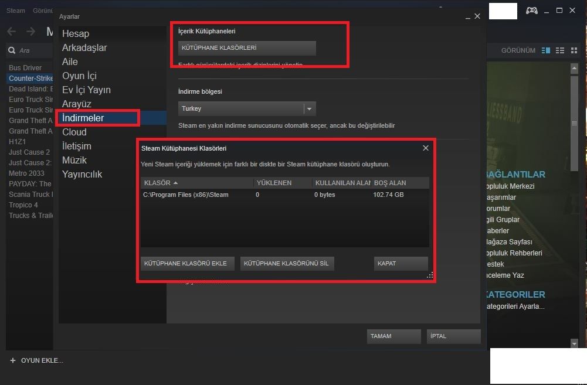
Task: Select Dead Island in game list
Action: pyautogui.click(x=30, y=88)
